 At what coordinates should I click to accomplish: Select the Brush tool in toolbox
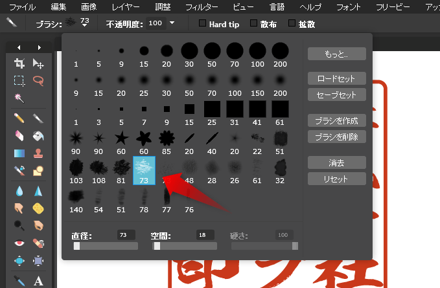pyautogui.click(x=38, y=118)
